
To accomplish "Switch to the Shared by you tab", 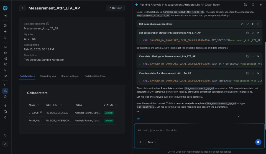I will [48, 76].
